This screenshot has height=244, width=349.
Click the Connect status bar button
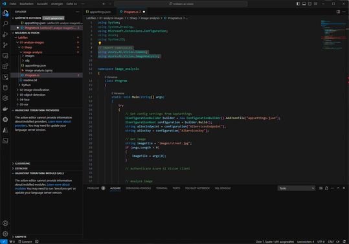pos(25,241)
